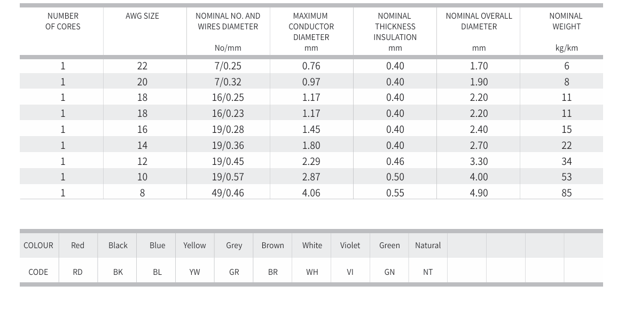633x309 pixels.
Task: Select the 49/0.46 wire diameter cell
Action: coord(228,193)
